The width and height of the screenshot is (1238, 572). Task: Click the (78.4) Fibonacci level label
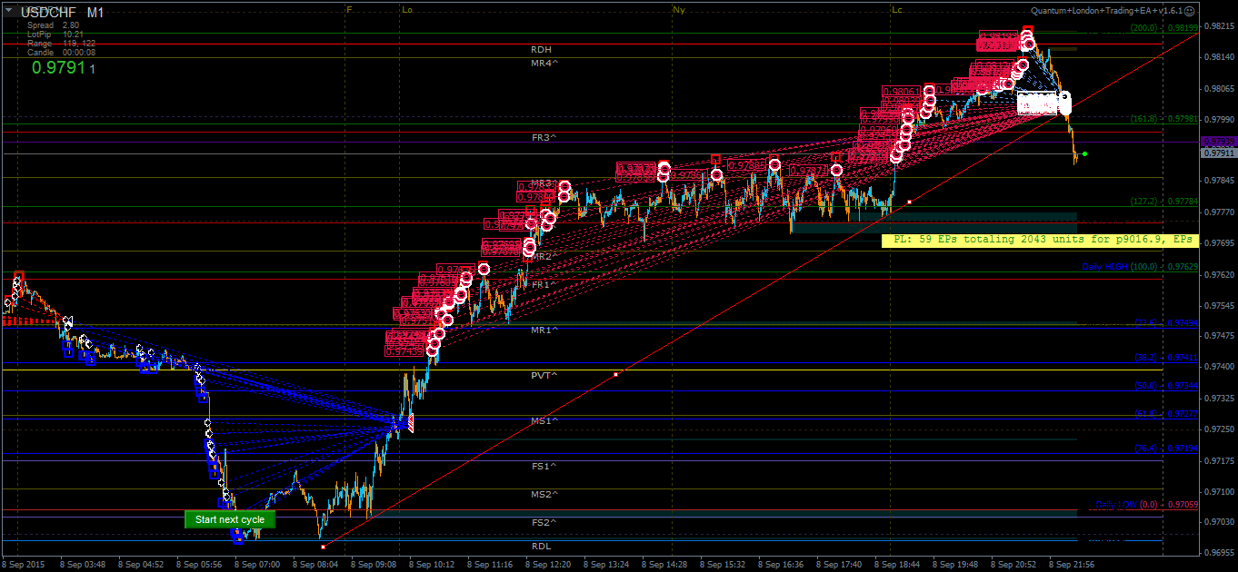click(1165, 449)
